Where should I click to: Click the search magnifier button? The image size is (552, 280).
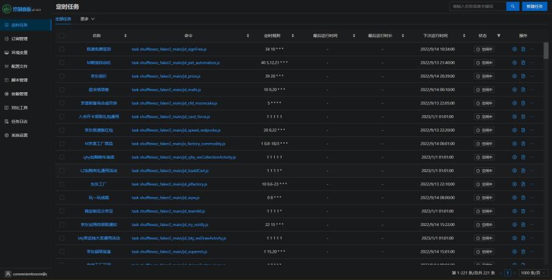513,6
